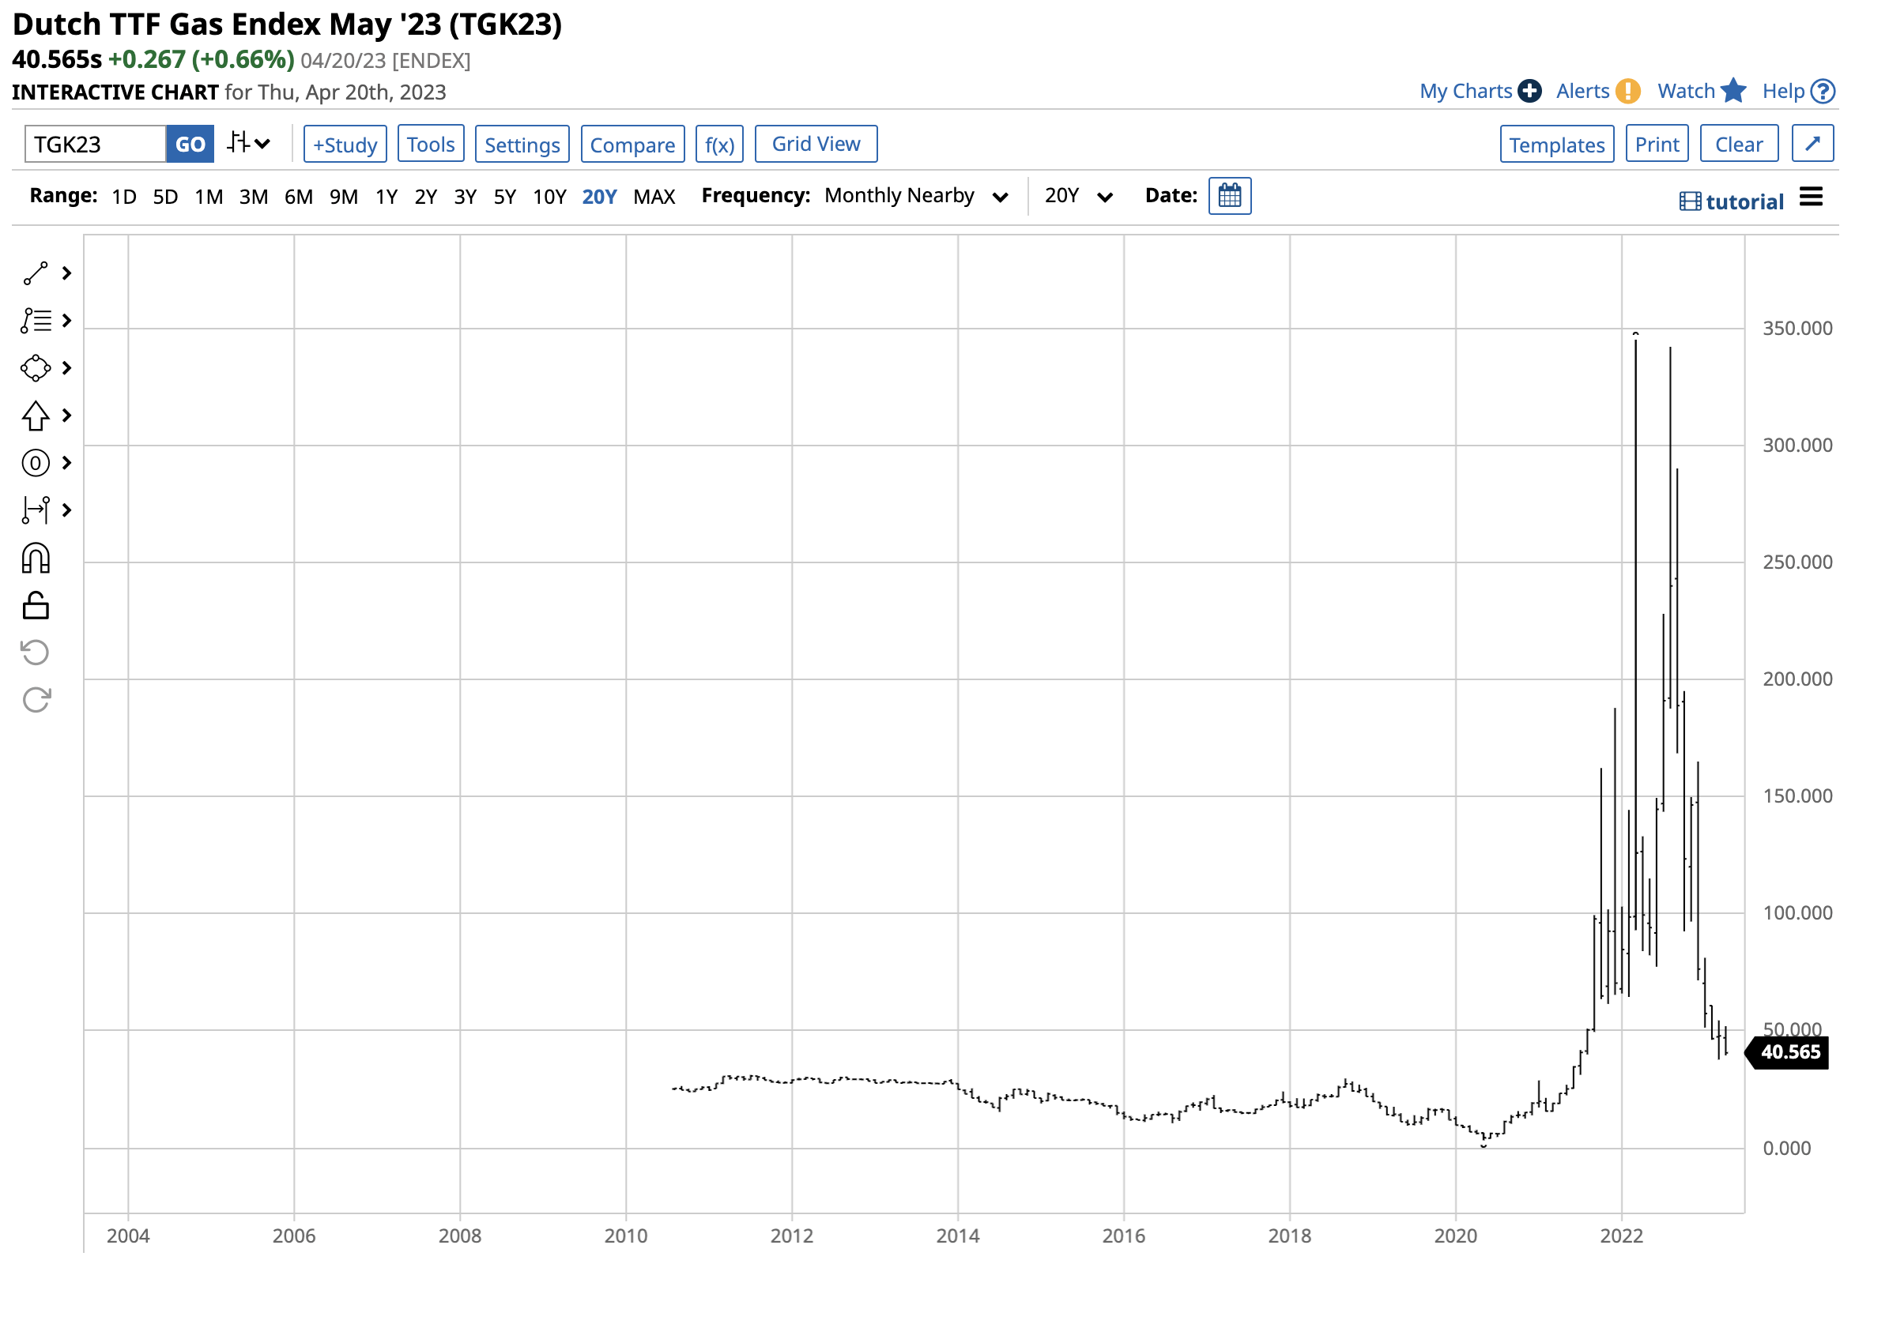
Task: Click the redo icon in the sidebar
Action: 35,700
